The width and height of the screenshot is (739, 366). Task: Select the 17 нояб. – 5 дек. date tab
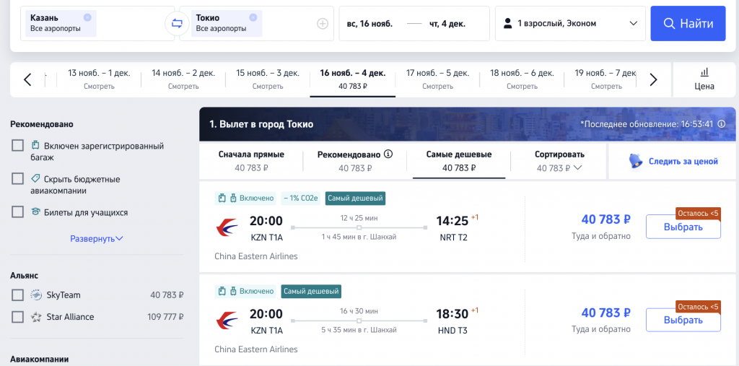click(437, 79)
